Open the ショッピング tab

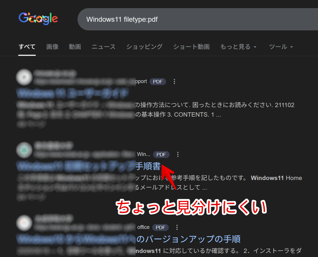(x=144, y=47)
